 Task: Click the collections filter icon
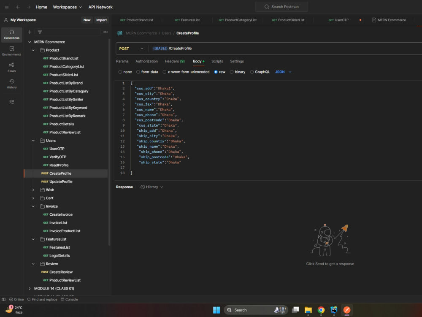pyautogui.click(x=40, y=32)
